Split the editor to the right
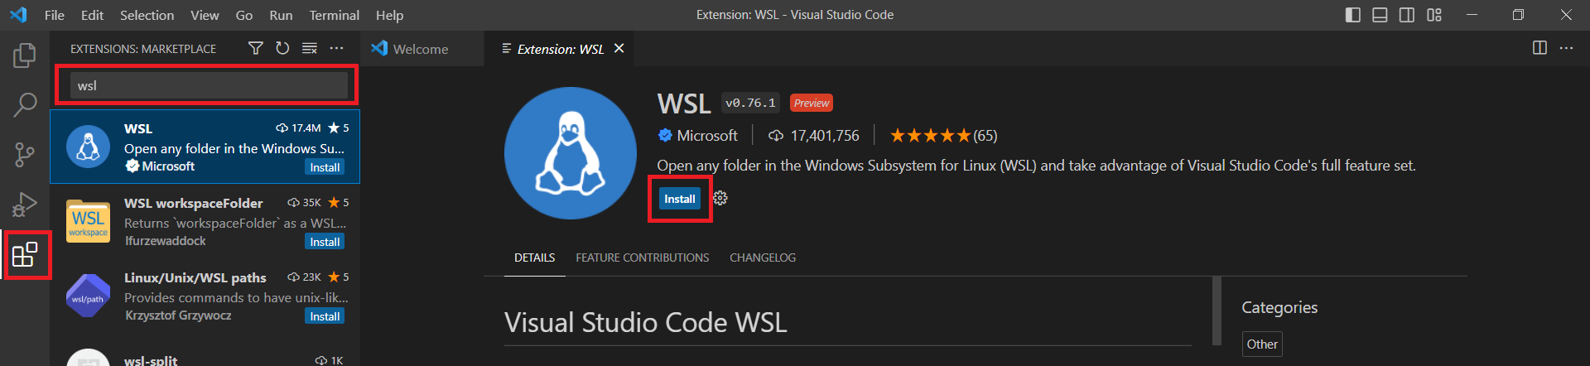 (x=1539, y=48)
